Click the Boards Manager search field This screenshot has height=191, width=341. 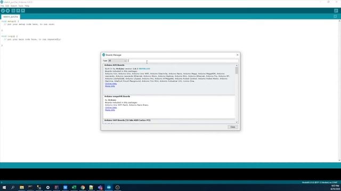click(x=183, y=61)
